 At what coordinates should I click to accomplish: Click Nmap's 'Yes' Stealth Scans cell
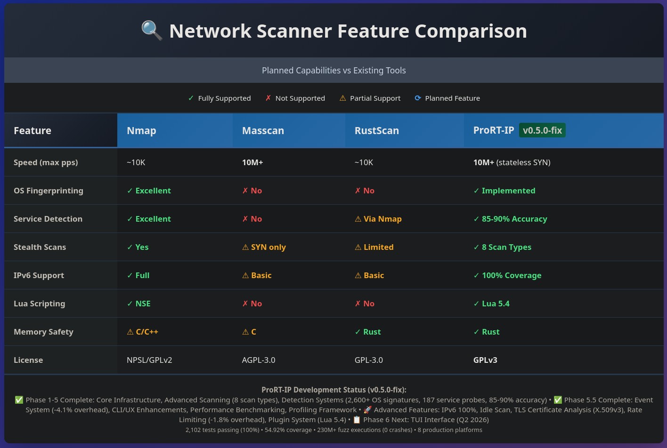coord(138,247)
